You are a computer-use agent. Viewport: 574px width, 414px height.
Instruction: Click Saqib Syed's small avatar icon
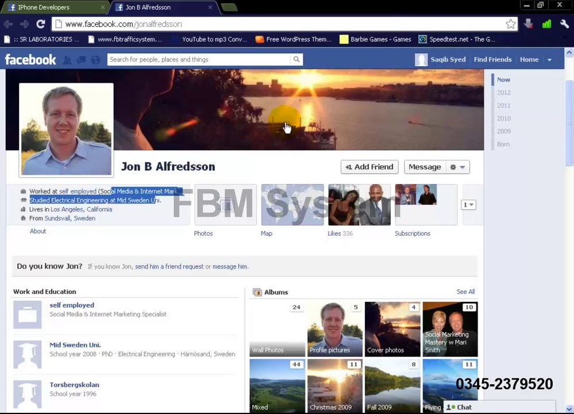tap(421, 59)
